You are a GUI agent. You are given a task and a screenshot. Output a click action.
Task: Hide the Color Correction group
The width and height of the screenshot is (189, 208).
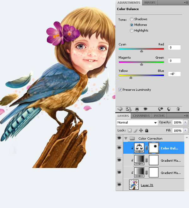click(x=119, y=138)
